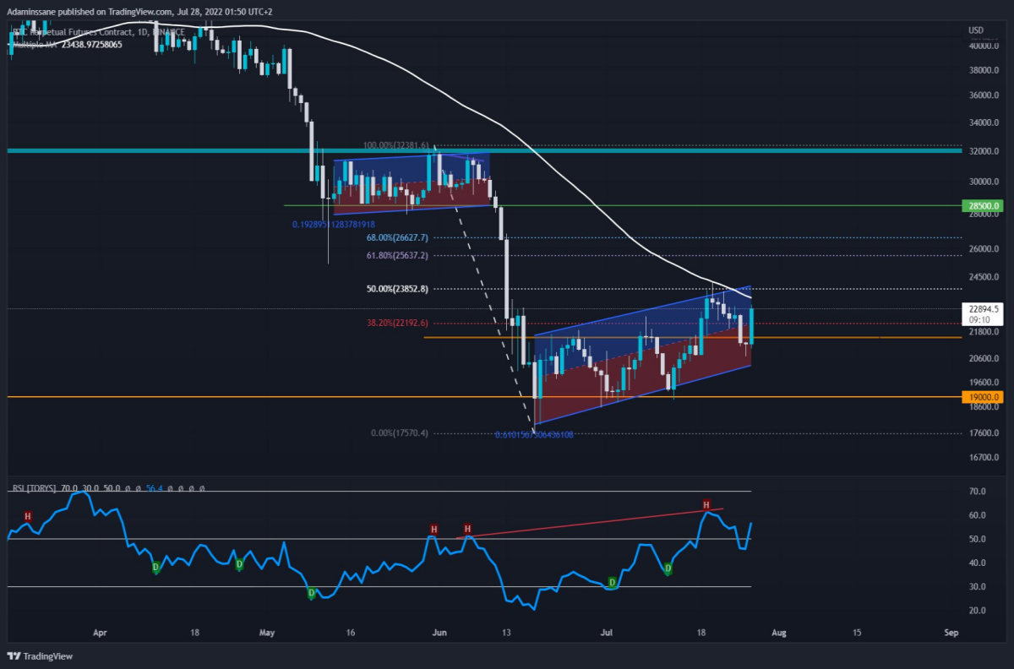1014x669 pixels.
Task: Click the red 38.20%(22192.6) Fibonacci label
Action: [397, 323]
